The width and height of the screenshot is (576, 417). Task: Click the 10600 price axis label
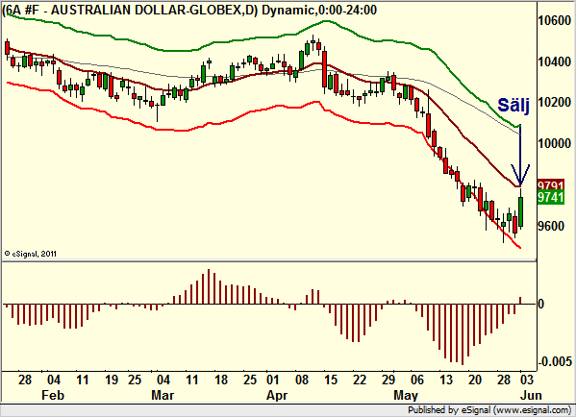555,20
